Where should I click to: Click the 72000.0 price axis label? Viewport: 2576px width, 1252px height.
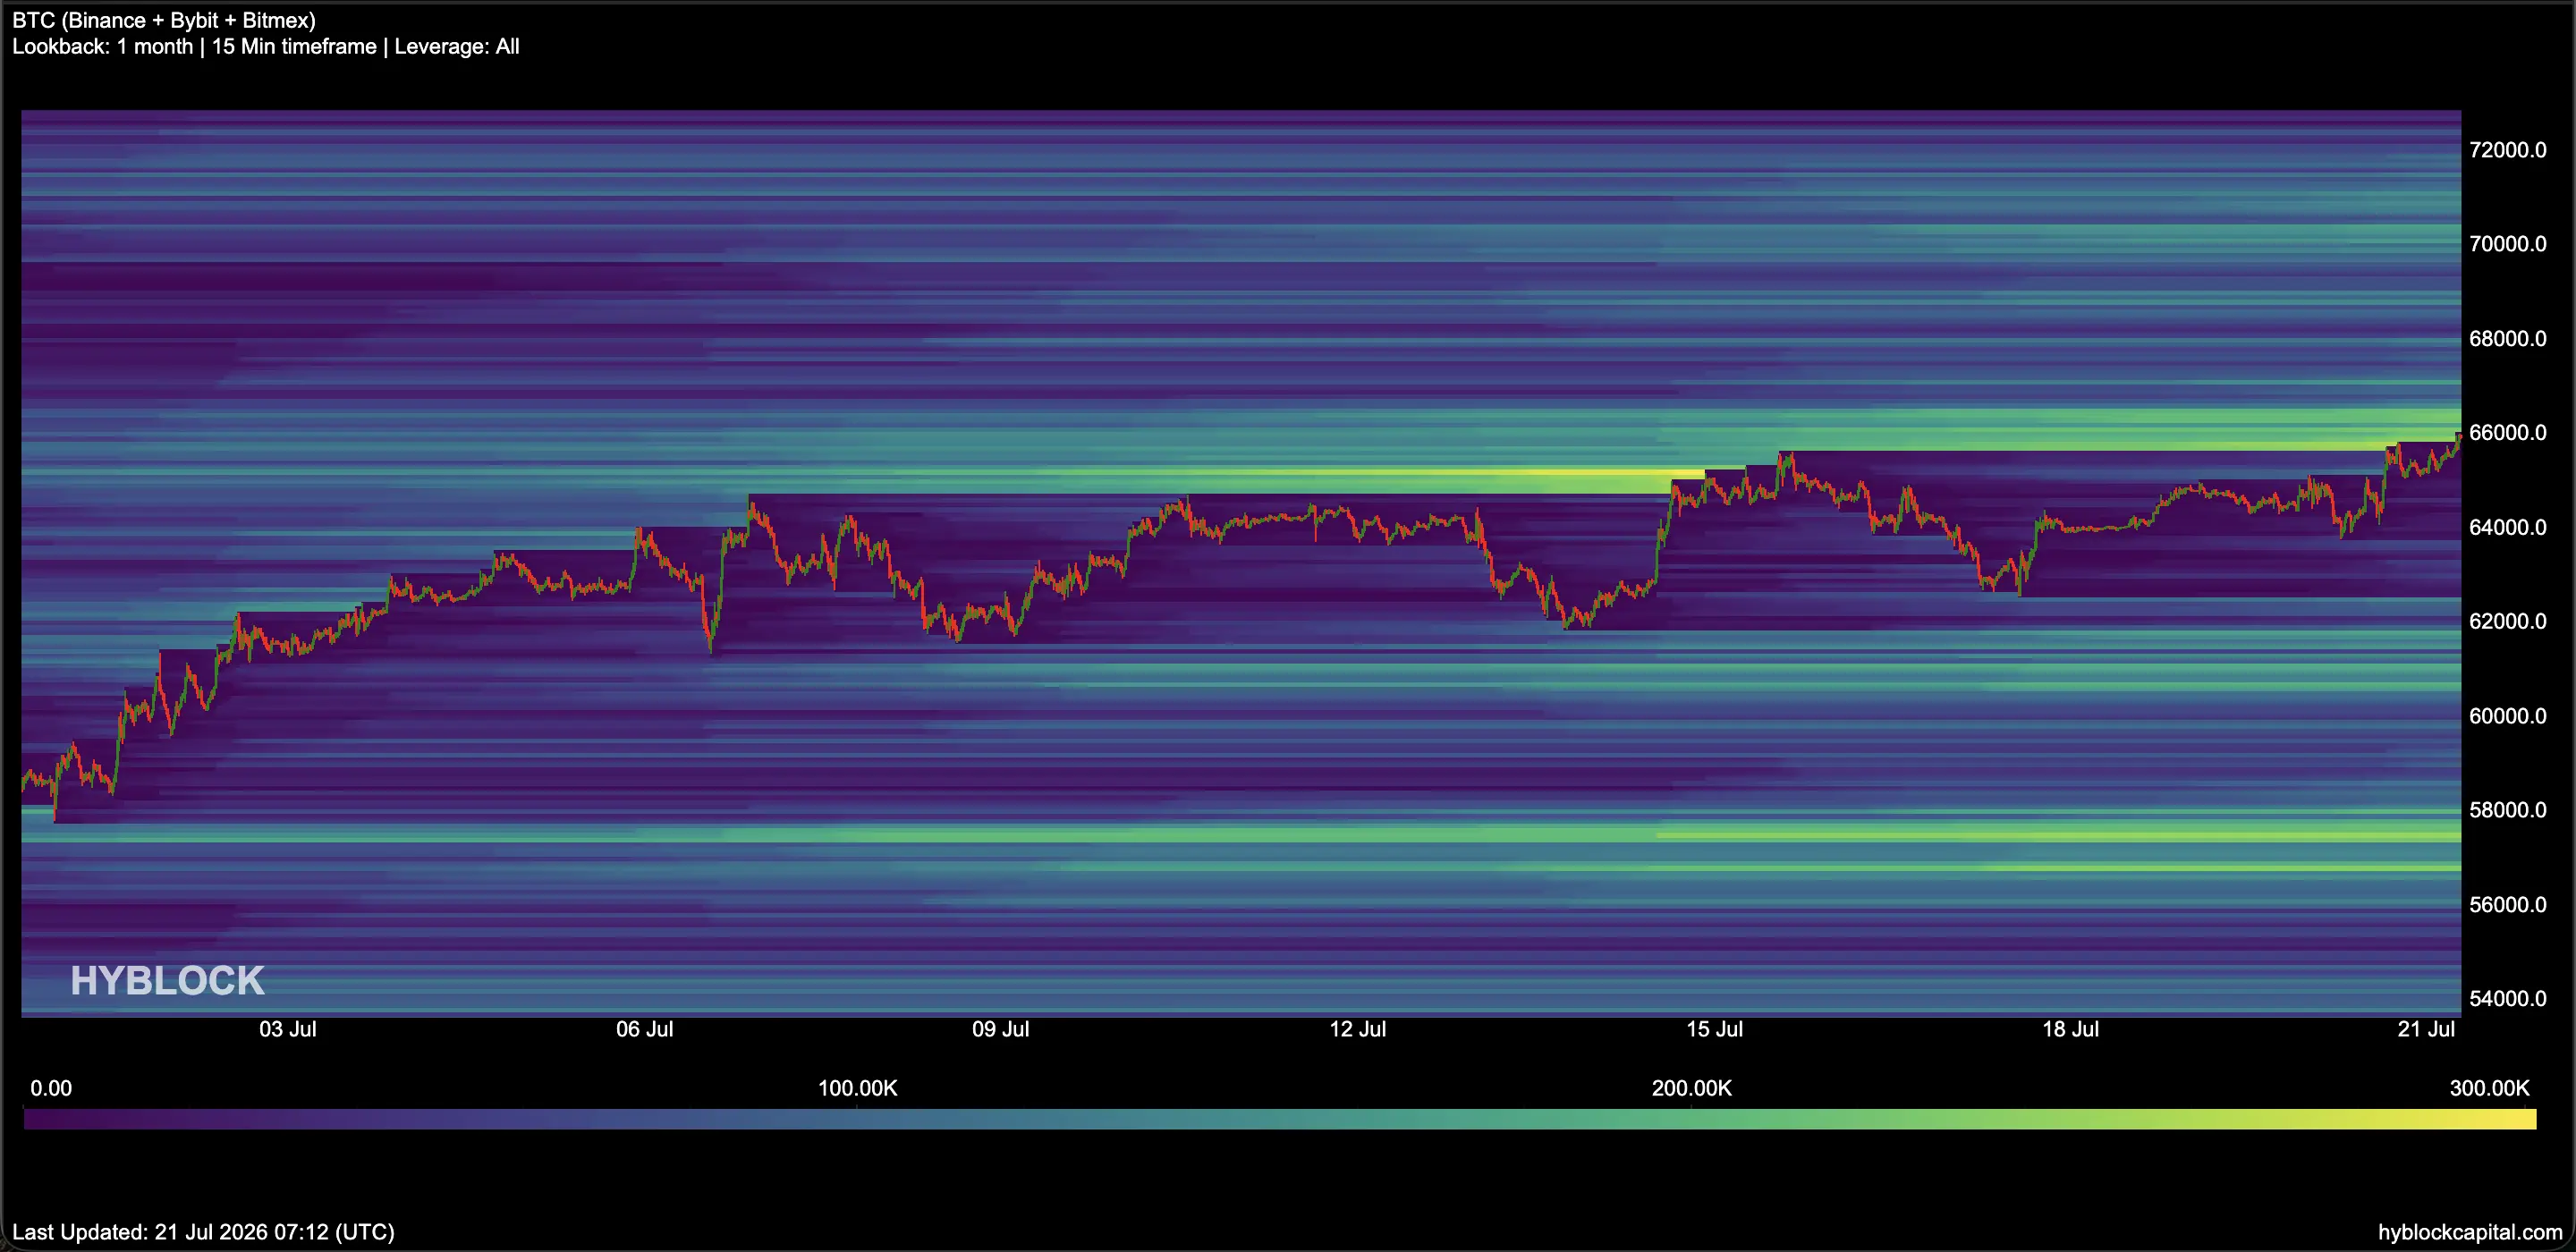tap(2508, 150)
